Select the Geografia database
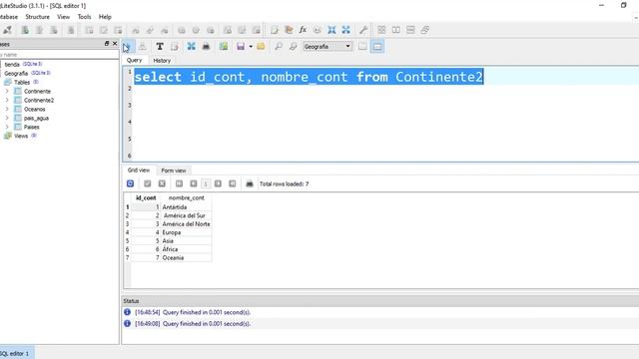Viewport: 639px width, 359px height. [x=16, y=73]
